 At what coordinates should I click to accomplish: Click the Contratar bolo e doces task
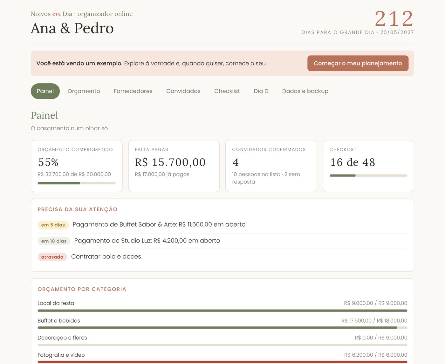(x=222, y=257)
